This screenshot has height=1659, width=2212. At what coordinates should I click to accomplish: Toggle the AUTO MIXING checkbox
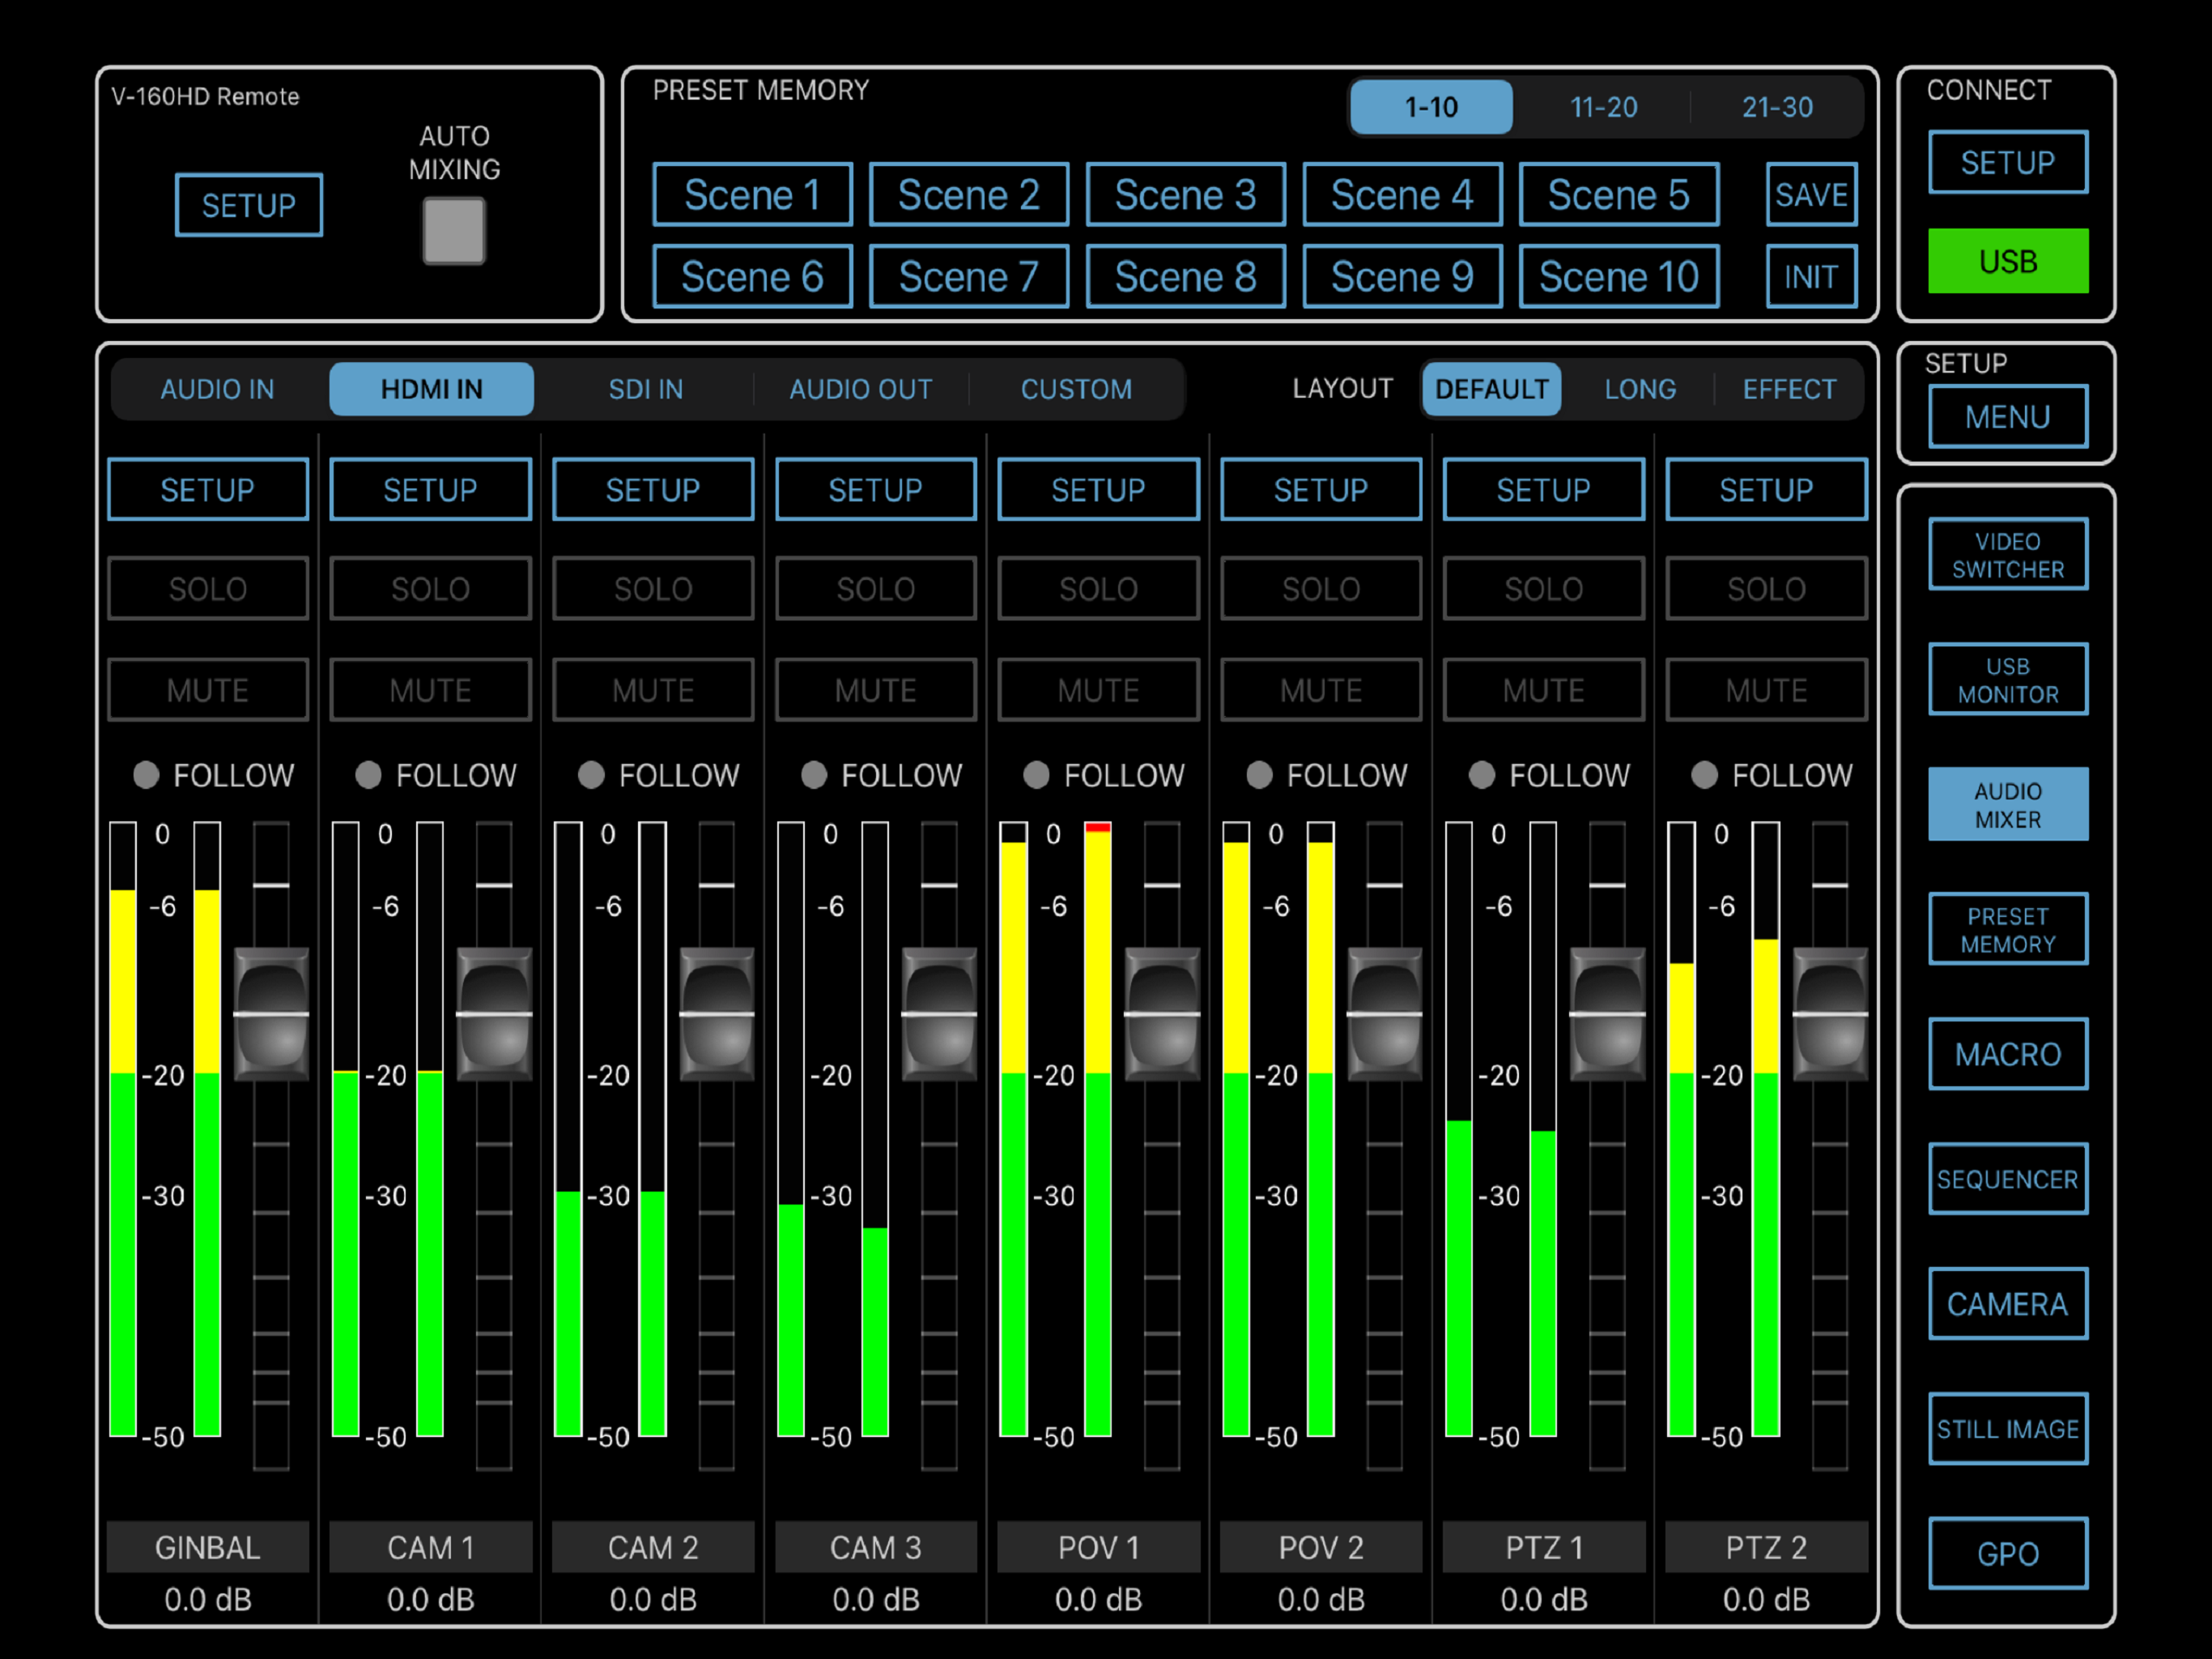point(453,230)
